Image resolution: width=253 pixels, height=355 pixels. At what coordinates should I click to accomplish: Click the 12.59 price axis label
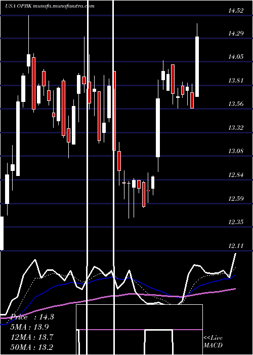(236, 199)
